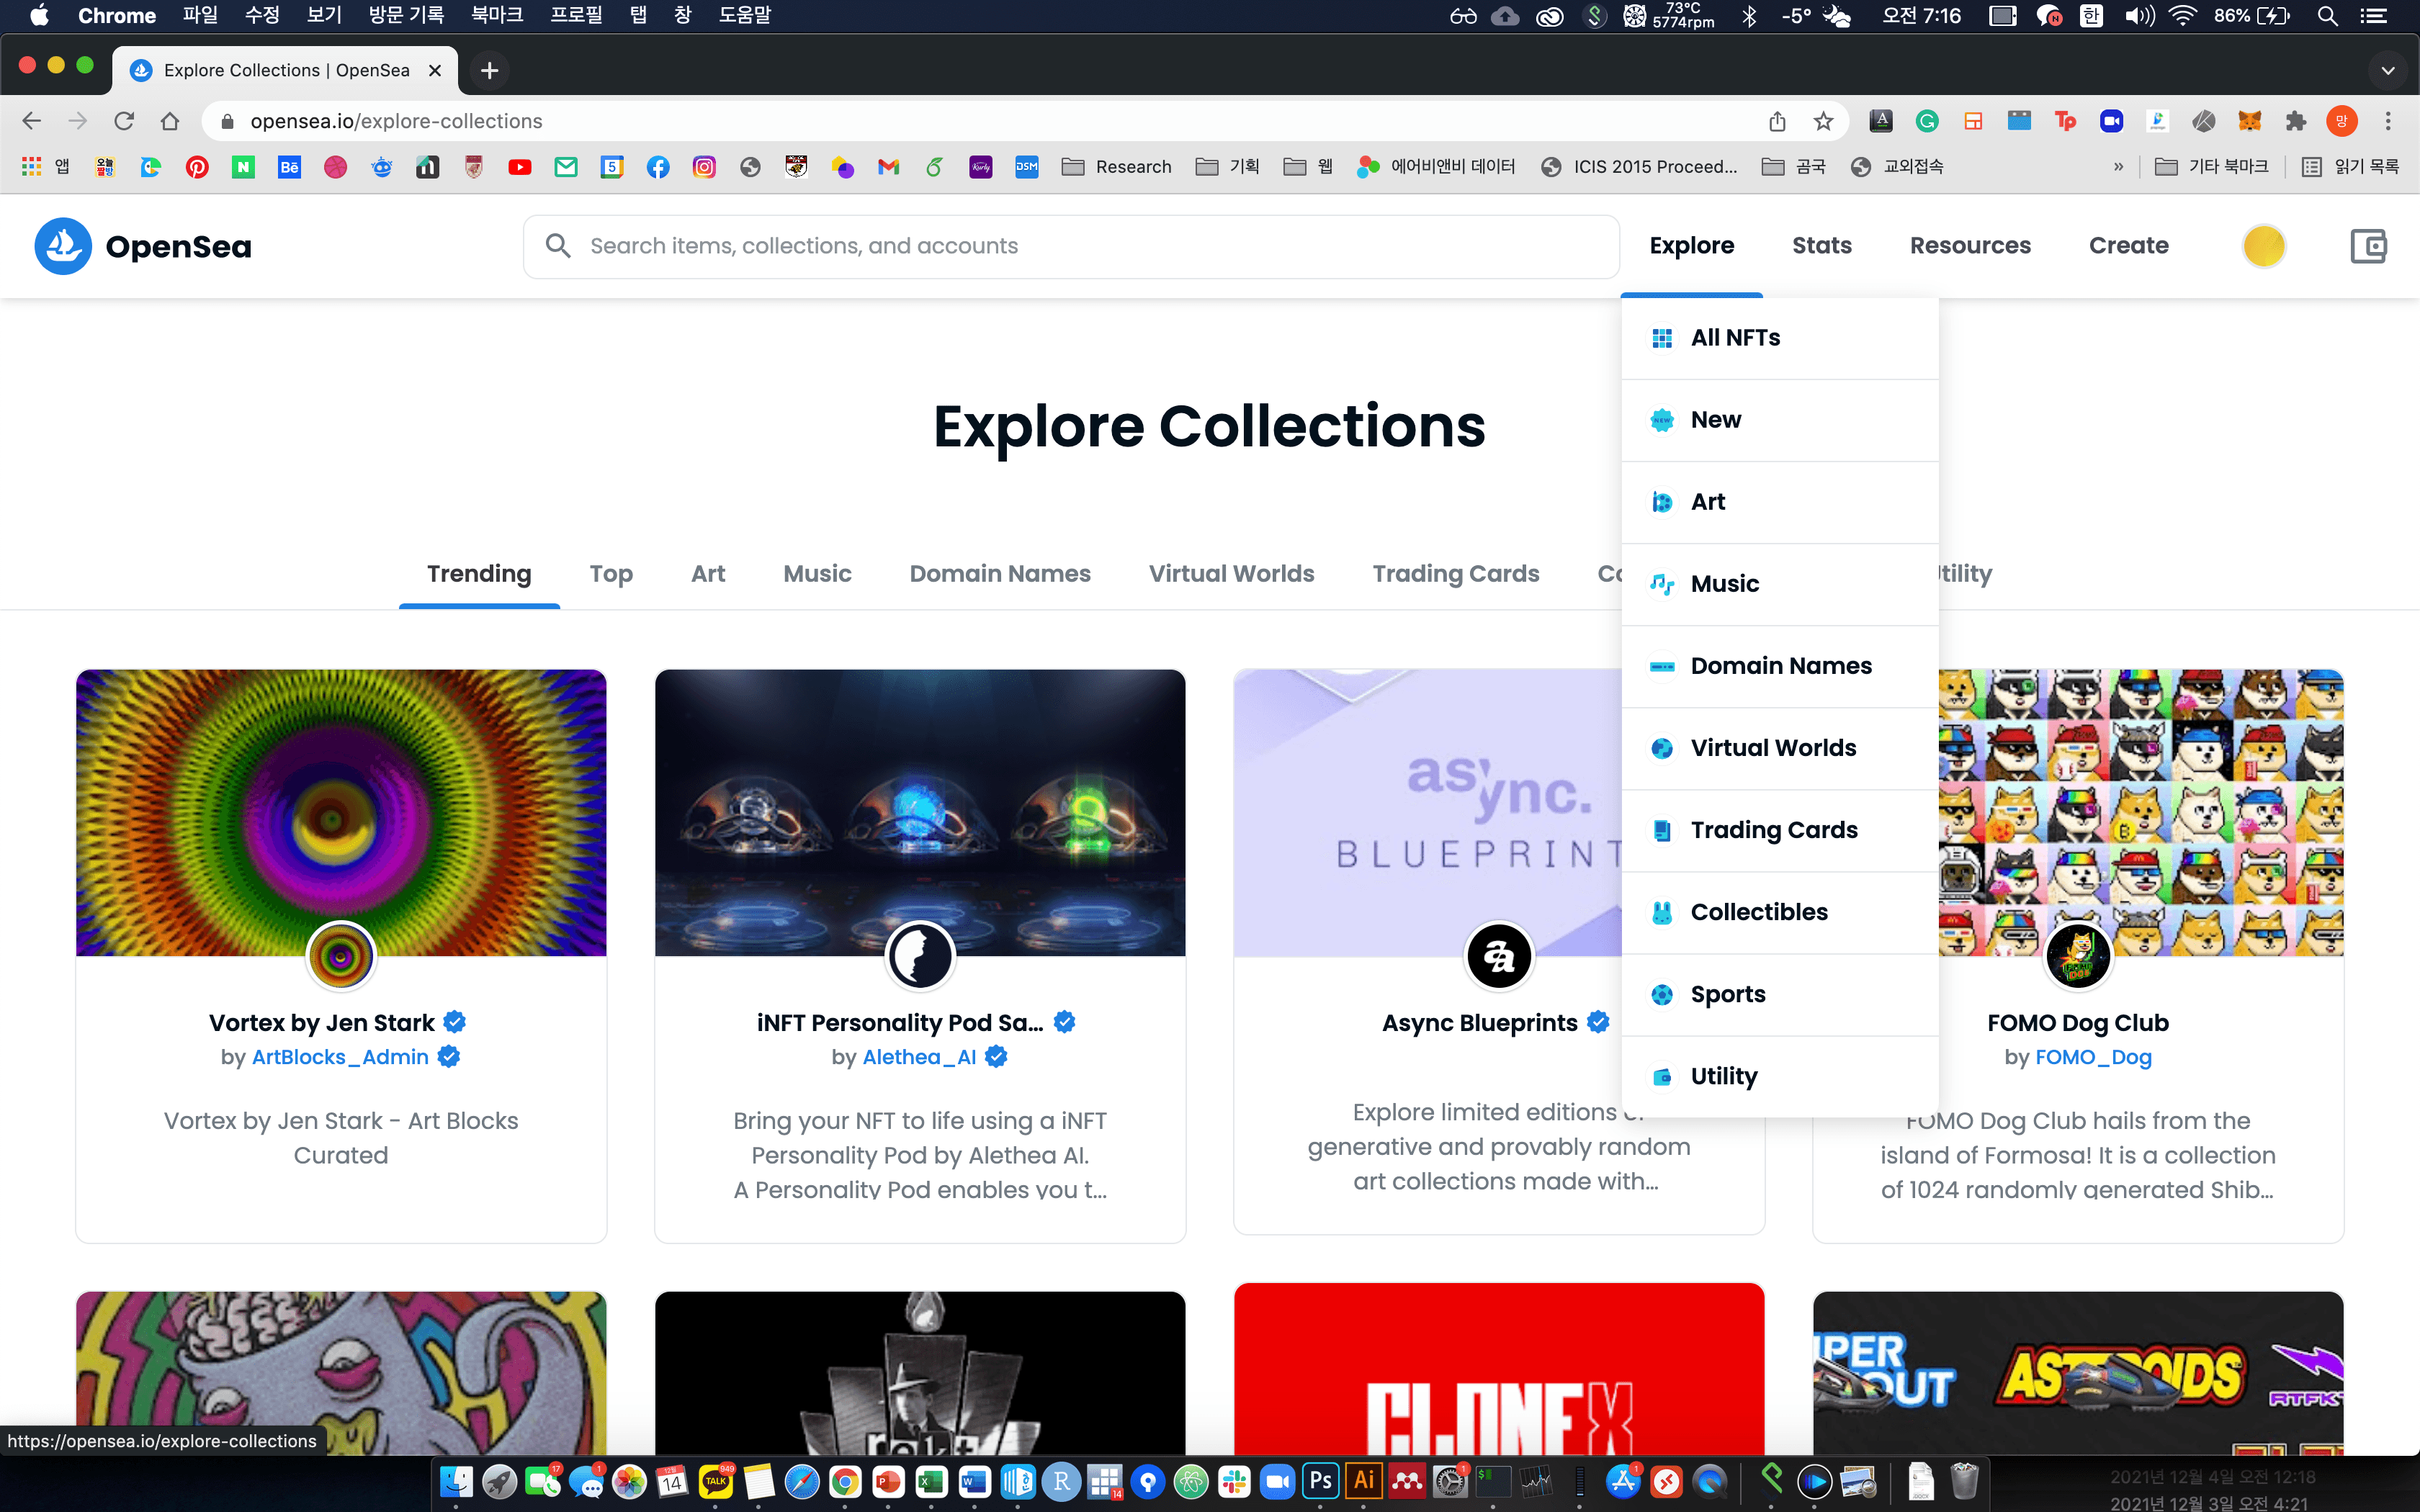Open the Stats navigation menu
This screenshot has width=2420, height=1512.
(x=1821, y=246)
